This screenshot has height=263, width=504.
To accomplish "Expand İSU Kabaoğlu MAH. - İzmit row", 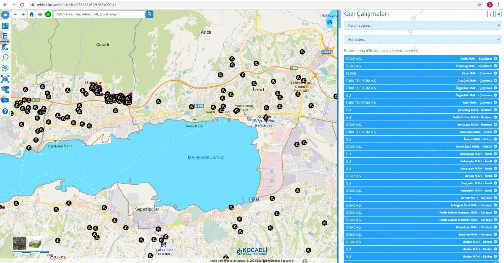I will click(x=421, y=161).
